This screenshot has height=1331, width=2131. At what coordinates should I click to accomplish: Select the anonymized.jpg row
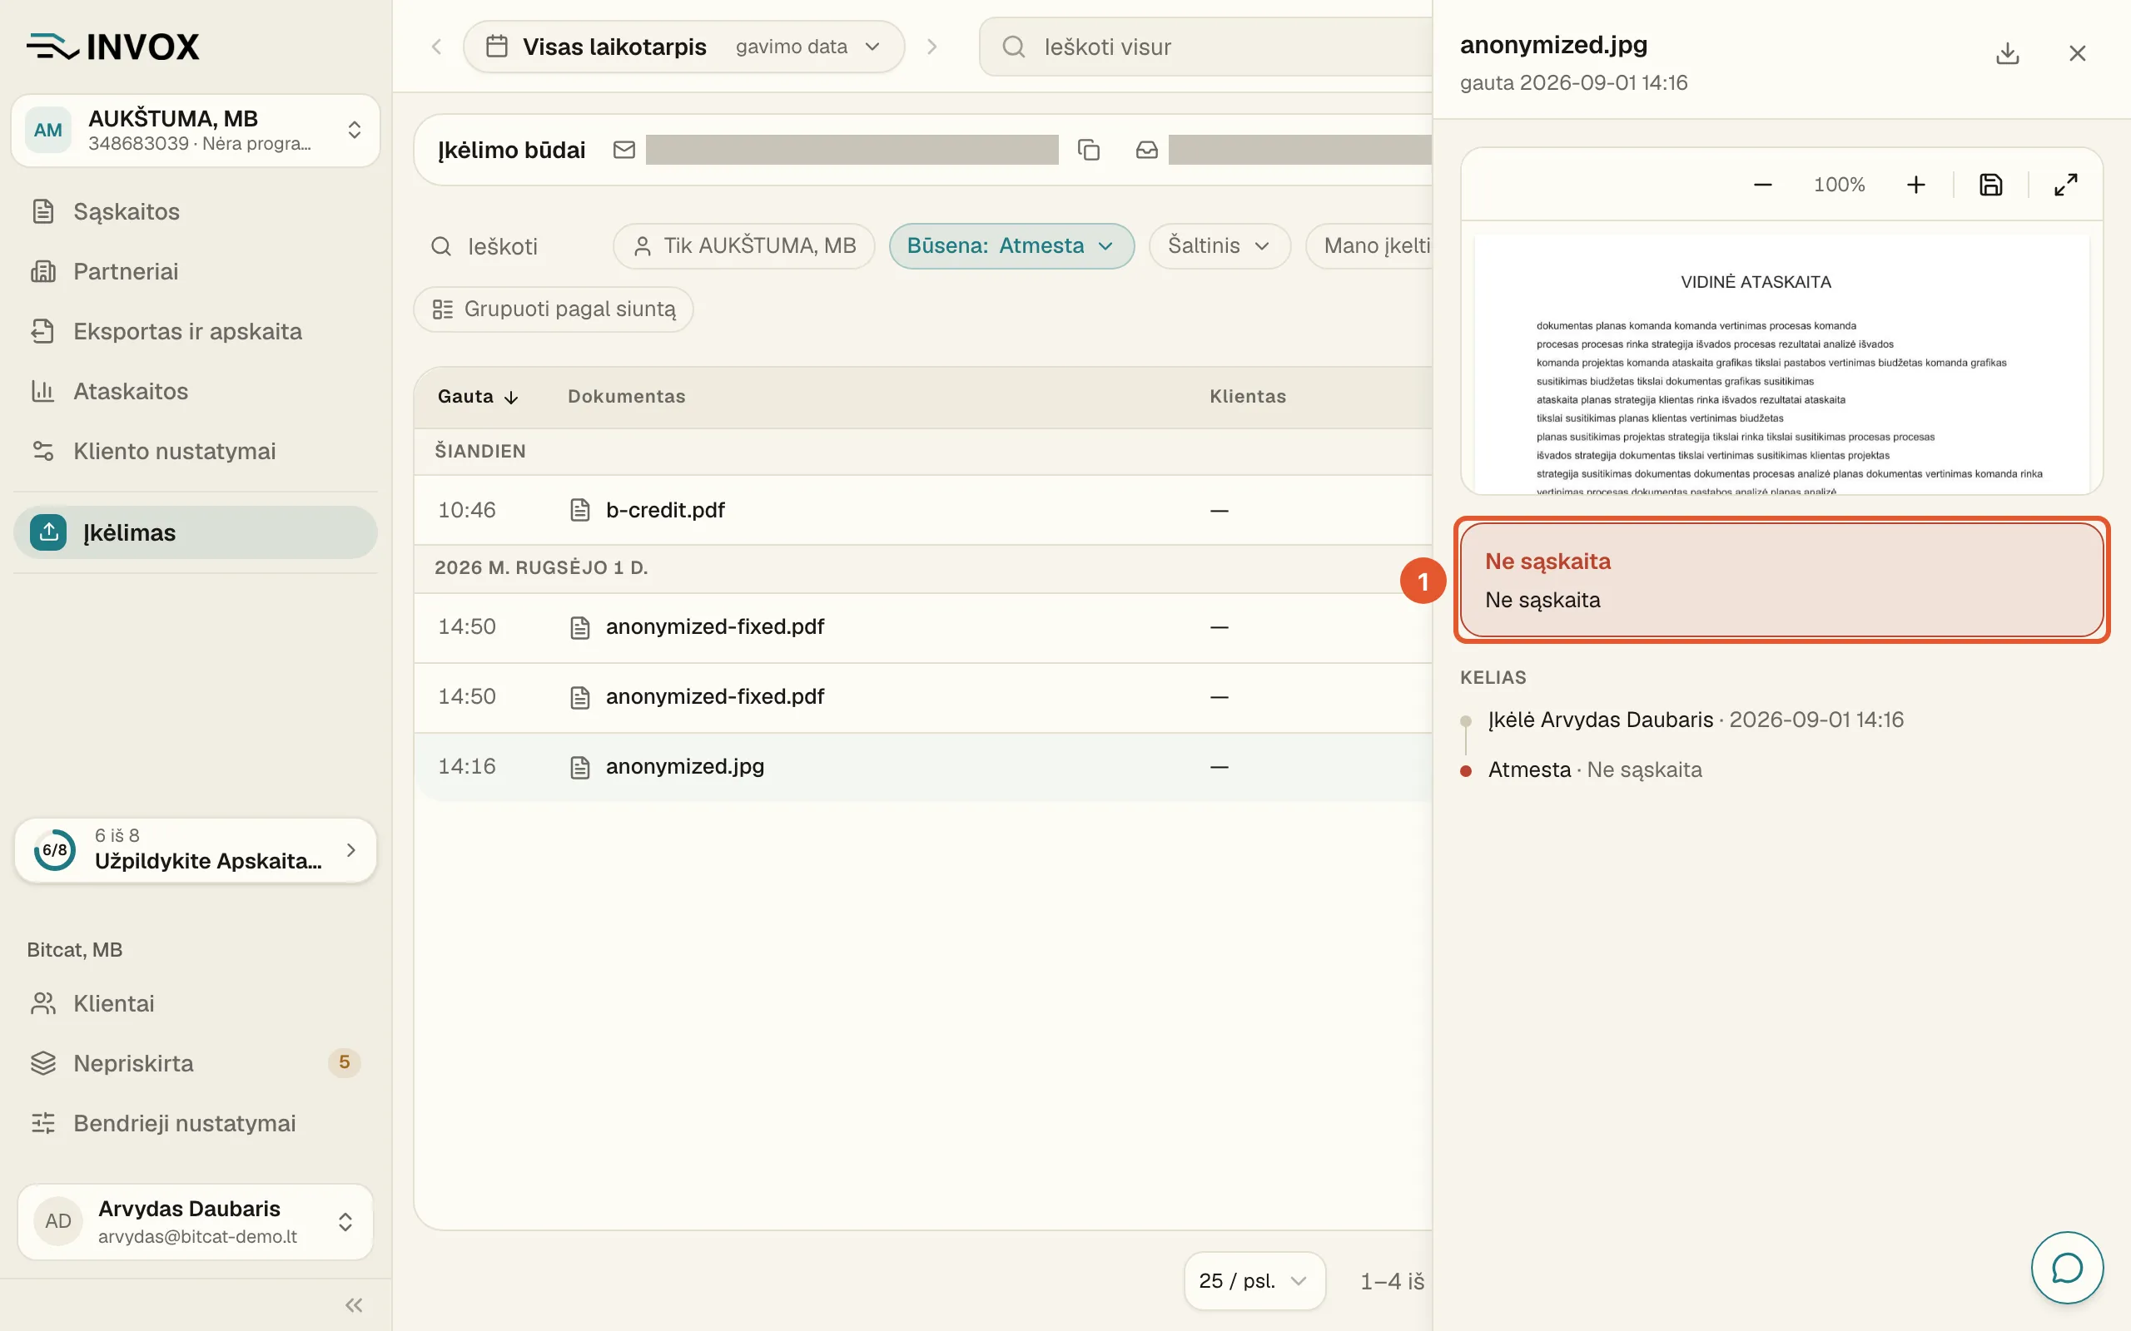click(x=923, y=766)
